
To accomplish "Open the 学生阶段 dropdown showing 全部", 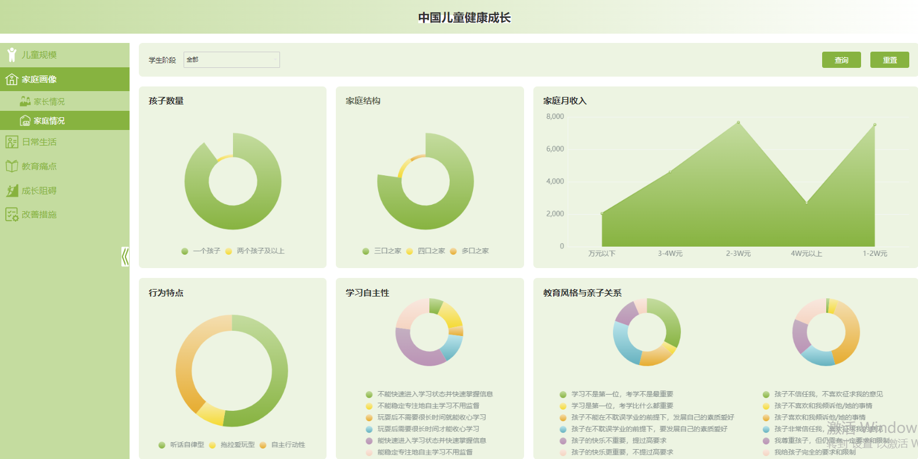I will coord(232,60).
